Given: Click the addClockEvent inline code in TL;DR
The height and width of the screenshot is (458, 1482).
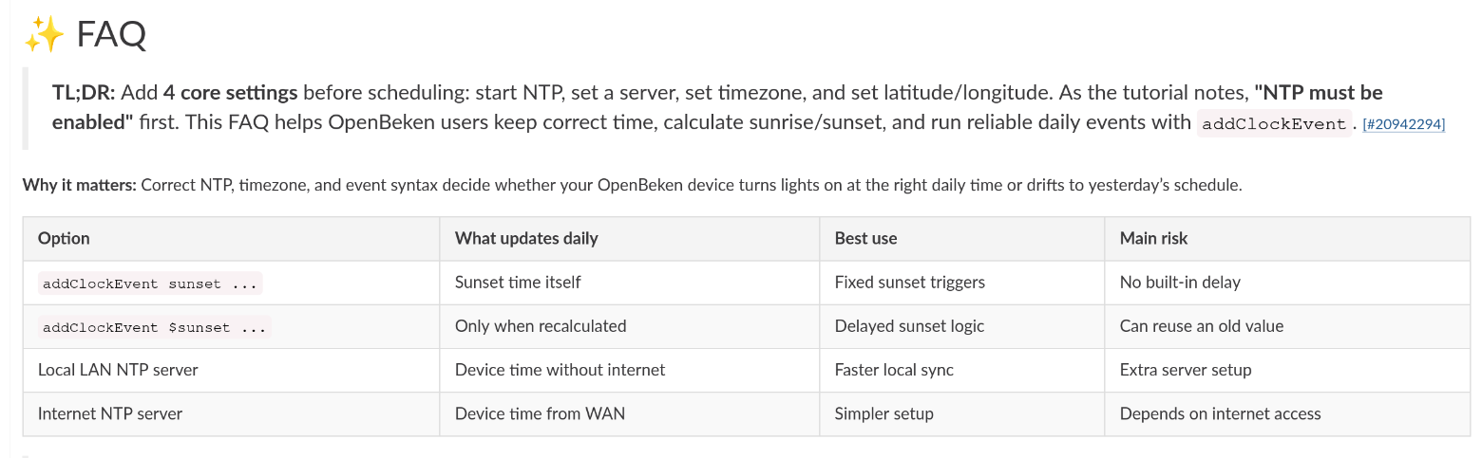Looking at the screenshot, I should point(1275,123).
